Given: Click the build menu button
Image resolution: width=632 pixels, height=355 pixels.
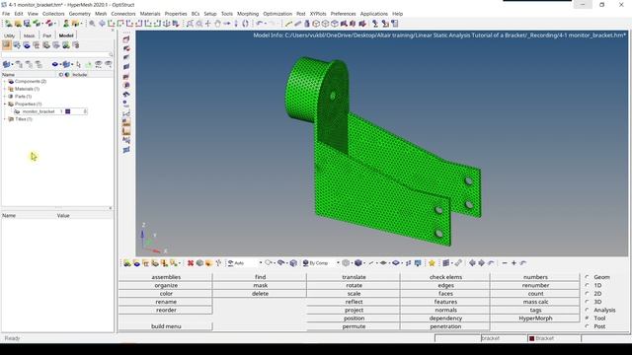Looking at the screenshot, I should (x=166, y=326).
